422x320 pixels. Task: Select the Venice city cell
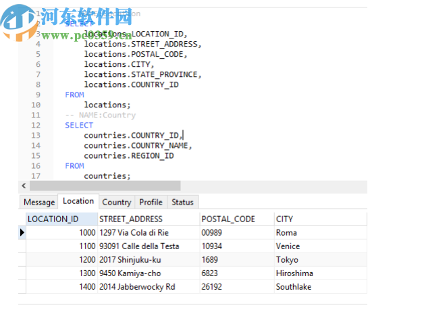[320, 246]
